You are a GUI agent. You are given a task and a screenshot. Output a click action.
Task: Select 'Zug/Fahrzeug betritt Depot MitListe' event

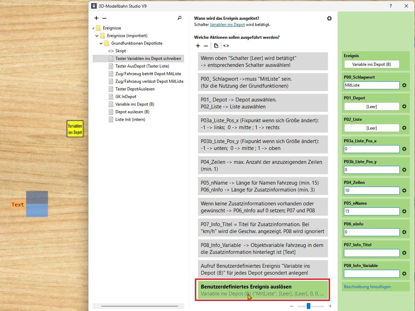pos(148,74)
